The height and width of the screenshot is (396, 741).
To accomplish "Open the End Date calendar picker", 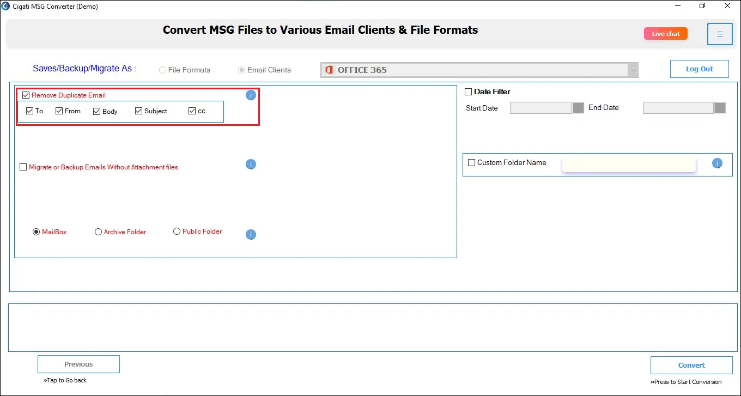I will click(720, 108).
